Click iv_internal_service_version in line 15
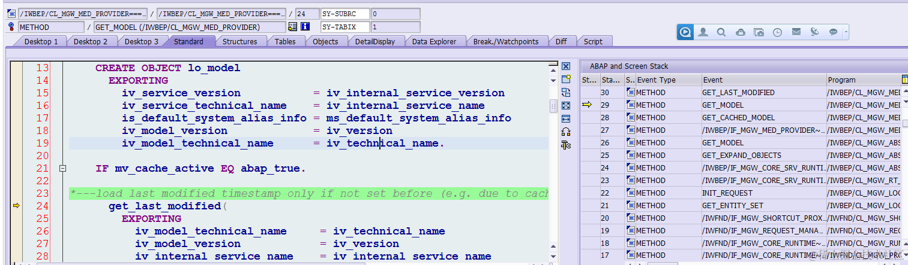This screenshot has width=908, height=265. point(415,93)
